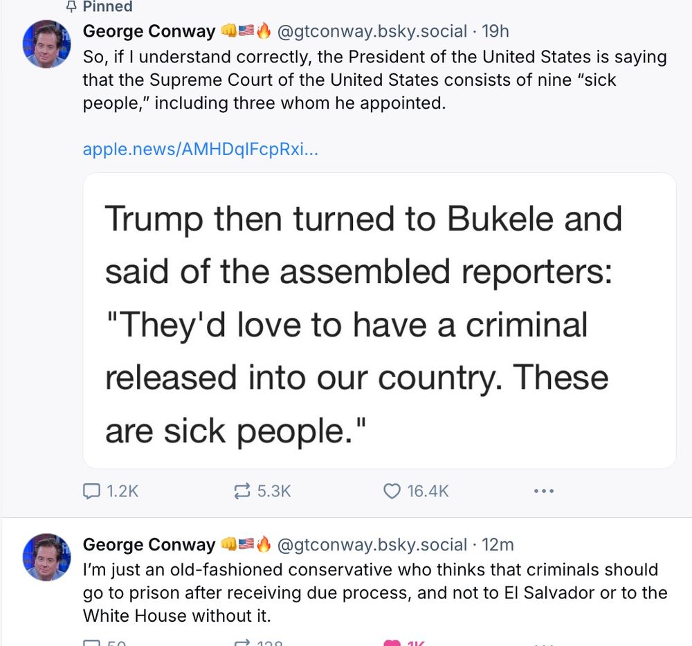Open more options on the pinned post
Viewport: 692px width, 646px height.
(x=543, y=491)
